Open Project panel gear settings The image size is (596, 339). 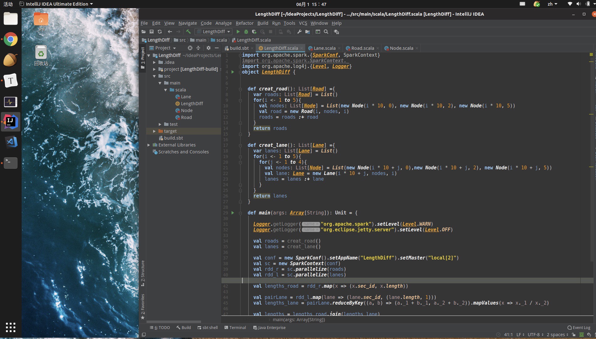pyautogui.click(x=209, y=48)
